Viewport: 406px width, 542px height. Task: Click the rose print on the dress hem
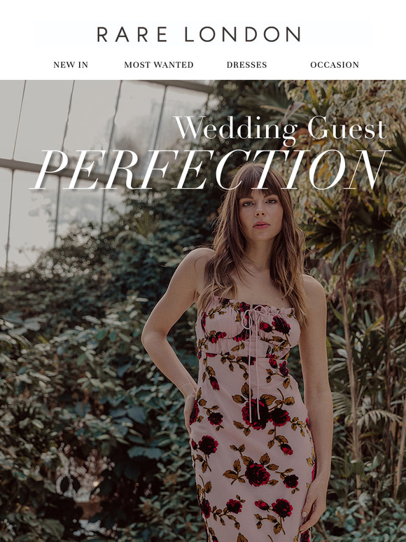coord(278,508)
